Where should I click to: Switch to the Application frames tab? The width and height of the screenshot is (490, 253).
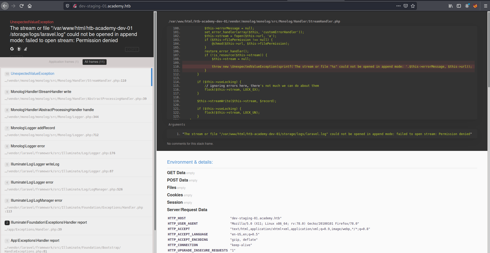point(64,62)
